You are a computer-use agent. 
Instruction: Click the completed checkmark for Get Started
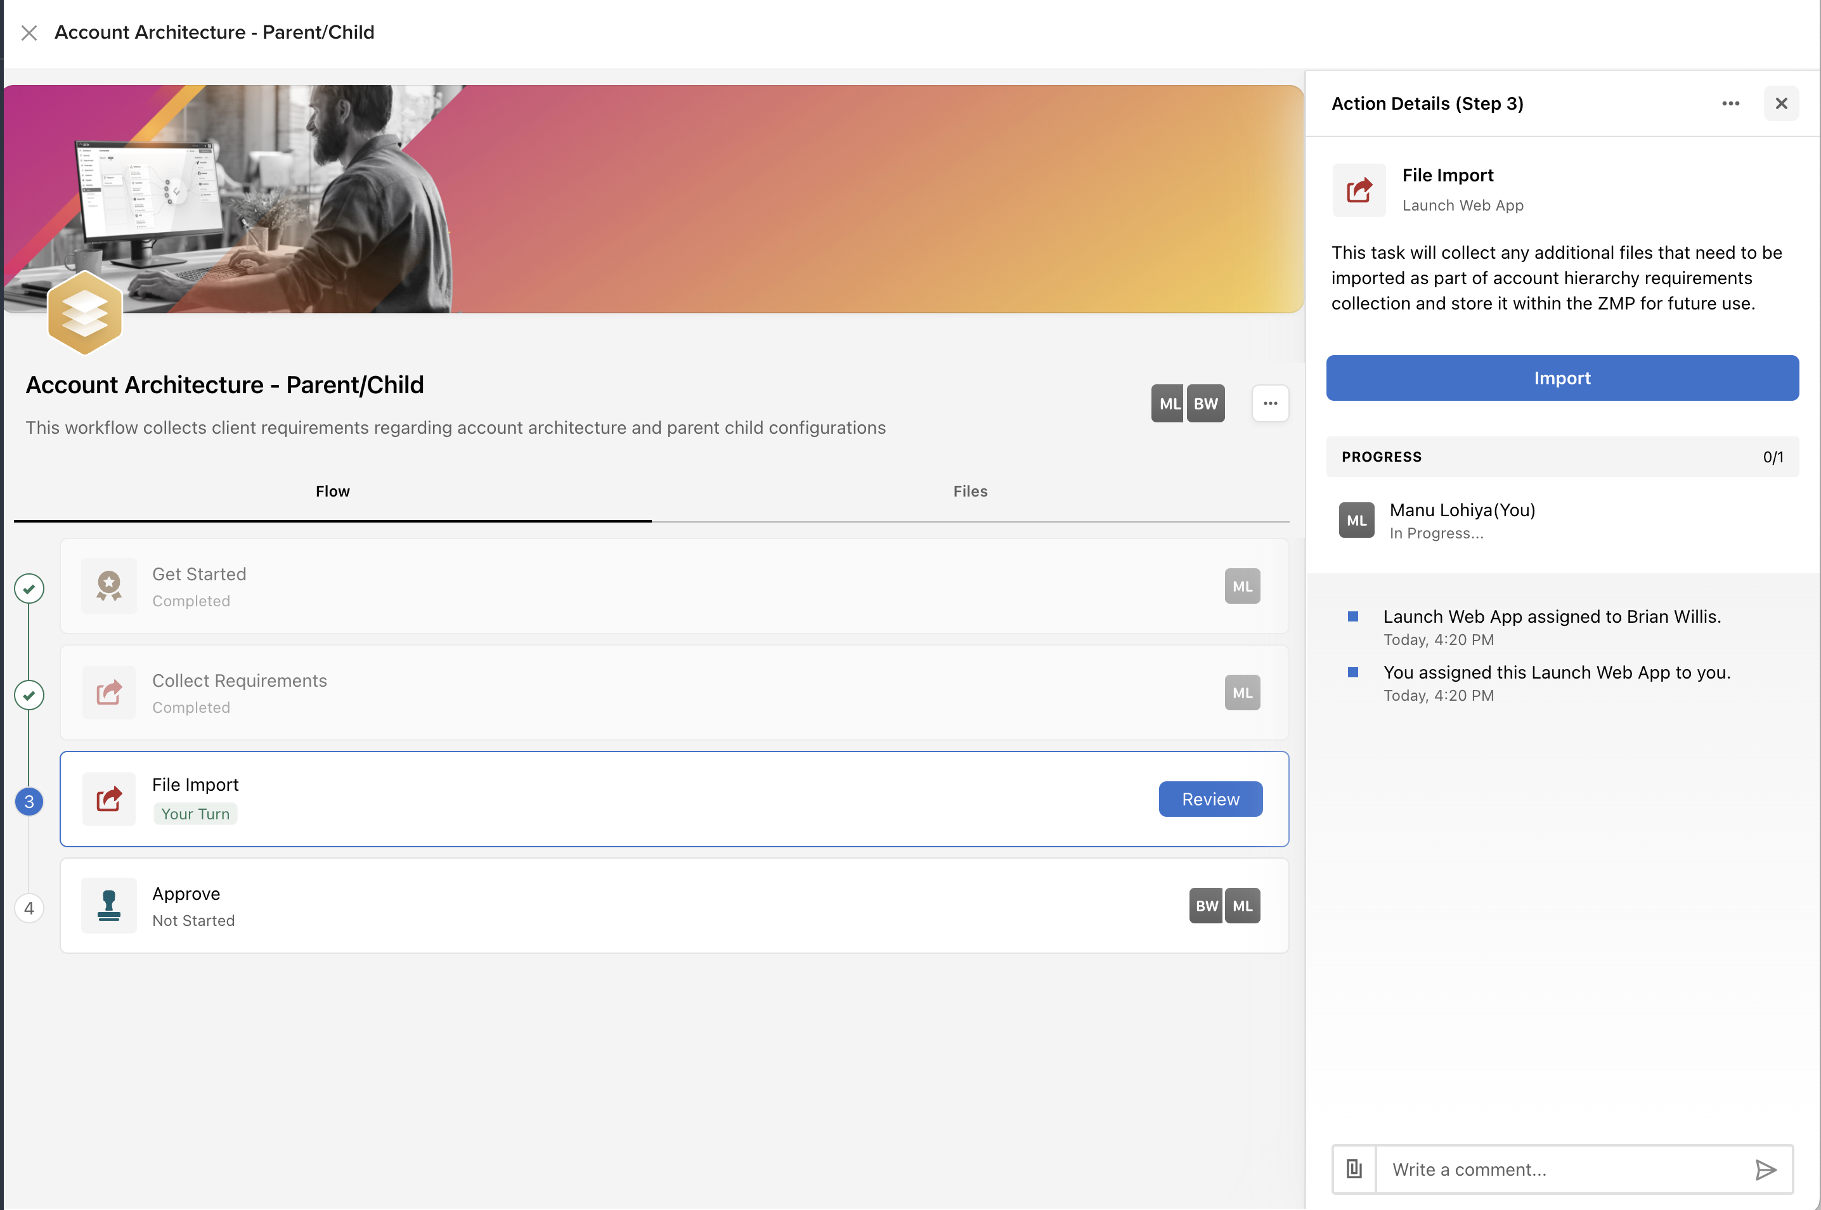pyautogui.click(x=29, y=589)
